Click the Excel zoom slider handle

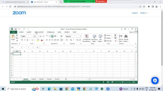click(x=123, y=82)
